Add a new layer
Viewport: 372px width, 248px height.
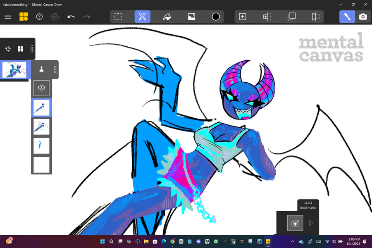point(41,88)
